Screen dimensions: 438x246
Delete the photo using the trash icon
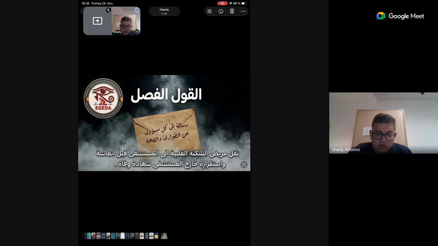pos(232,11)
